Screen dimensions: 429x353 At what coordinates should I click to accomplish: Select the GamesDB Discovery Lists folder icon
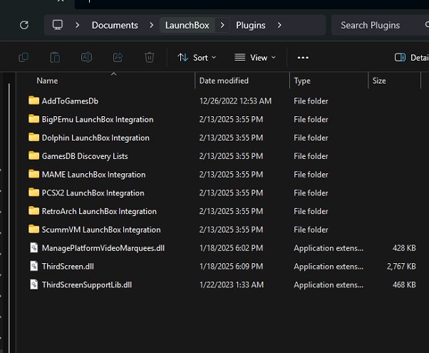click(x=34, y=155)
